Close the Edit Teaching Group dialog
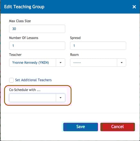140x141 pixels. tap(134, 7)
